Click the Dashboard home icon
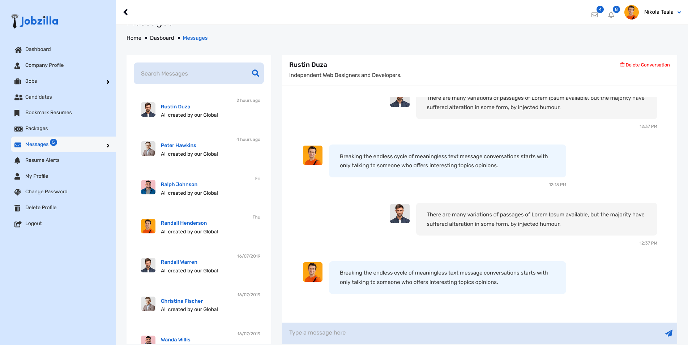 [18, 50]
